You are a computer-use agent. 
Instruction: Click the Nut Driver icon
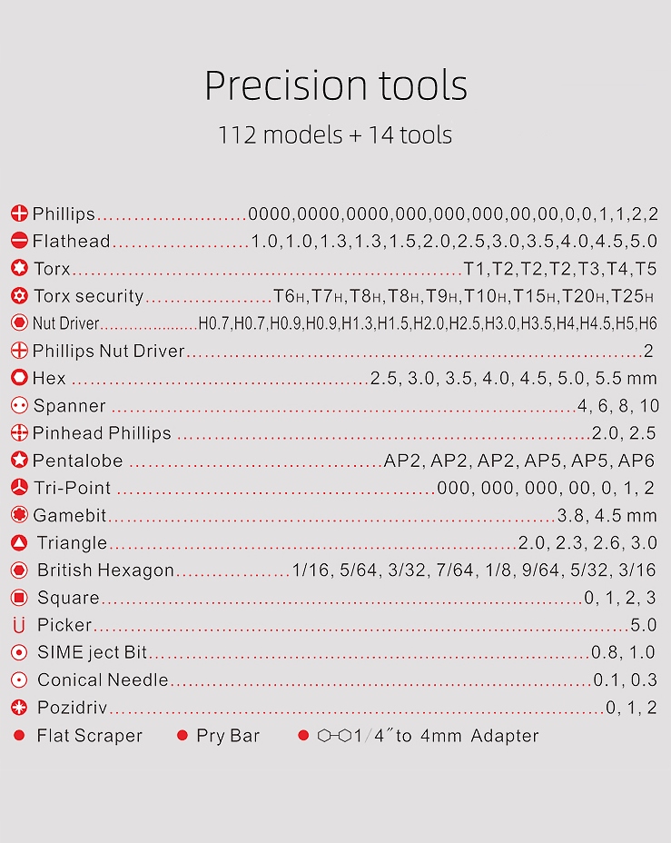click(x=19, y=323)
